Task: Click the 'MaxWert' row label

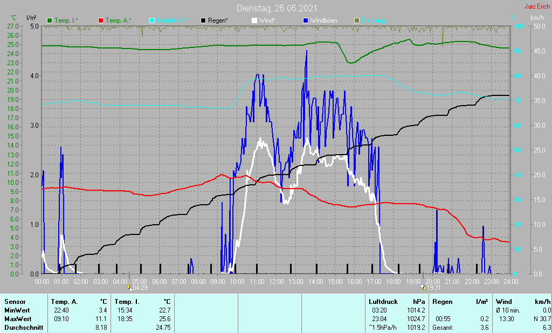Action: click(18, 319)
